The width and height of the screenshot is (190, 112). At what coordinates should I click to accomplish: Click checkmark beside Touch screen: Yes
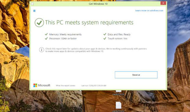pos(105,38)
